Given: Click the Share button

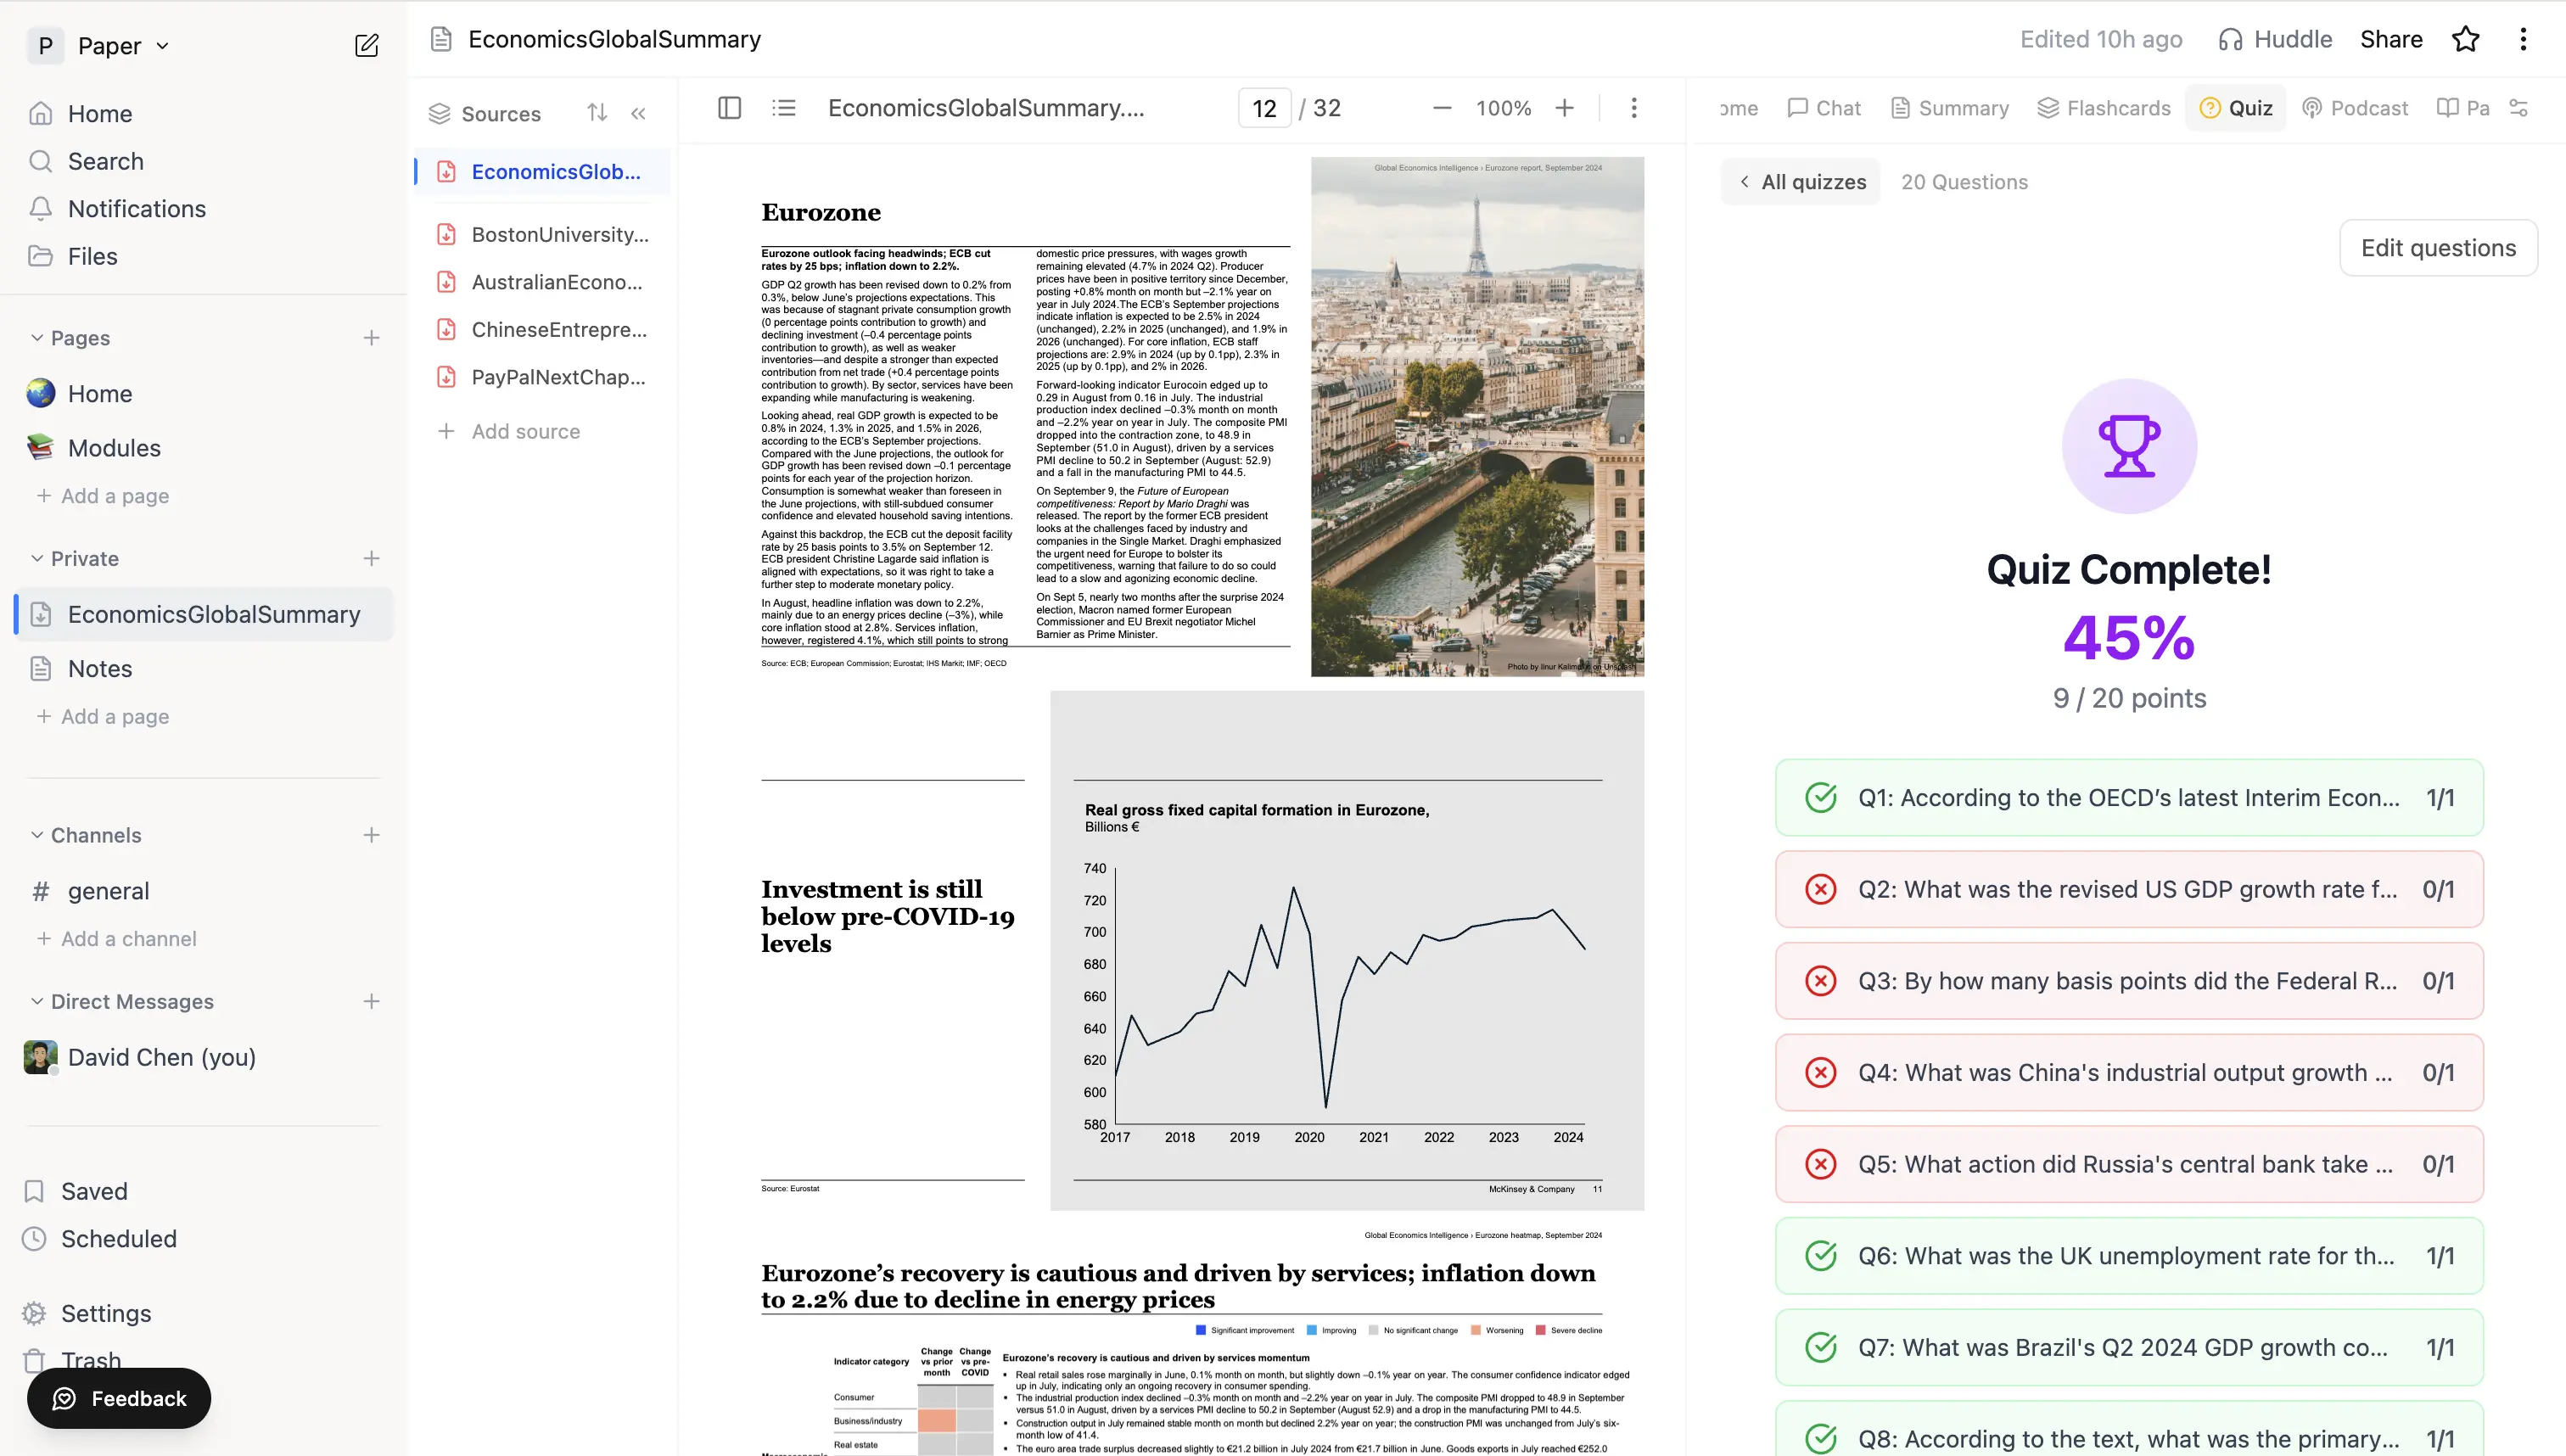Looking at the screenshot, I should tap(2391, 39).
